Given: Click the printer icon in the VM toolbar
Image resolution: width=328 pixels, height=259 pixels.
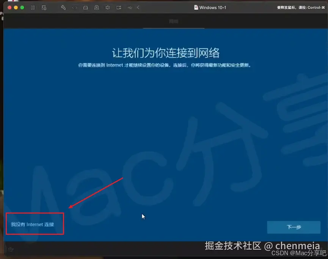Looking at the screenshot, I should click(x=86, y=8).
